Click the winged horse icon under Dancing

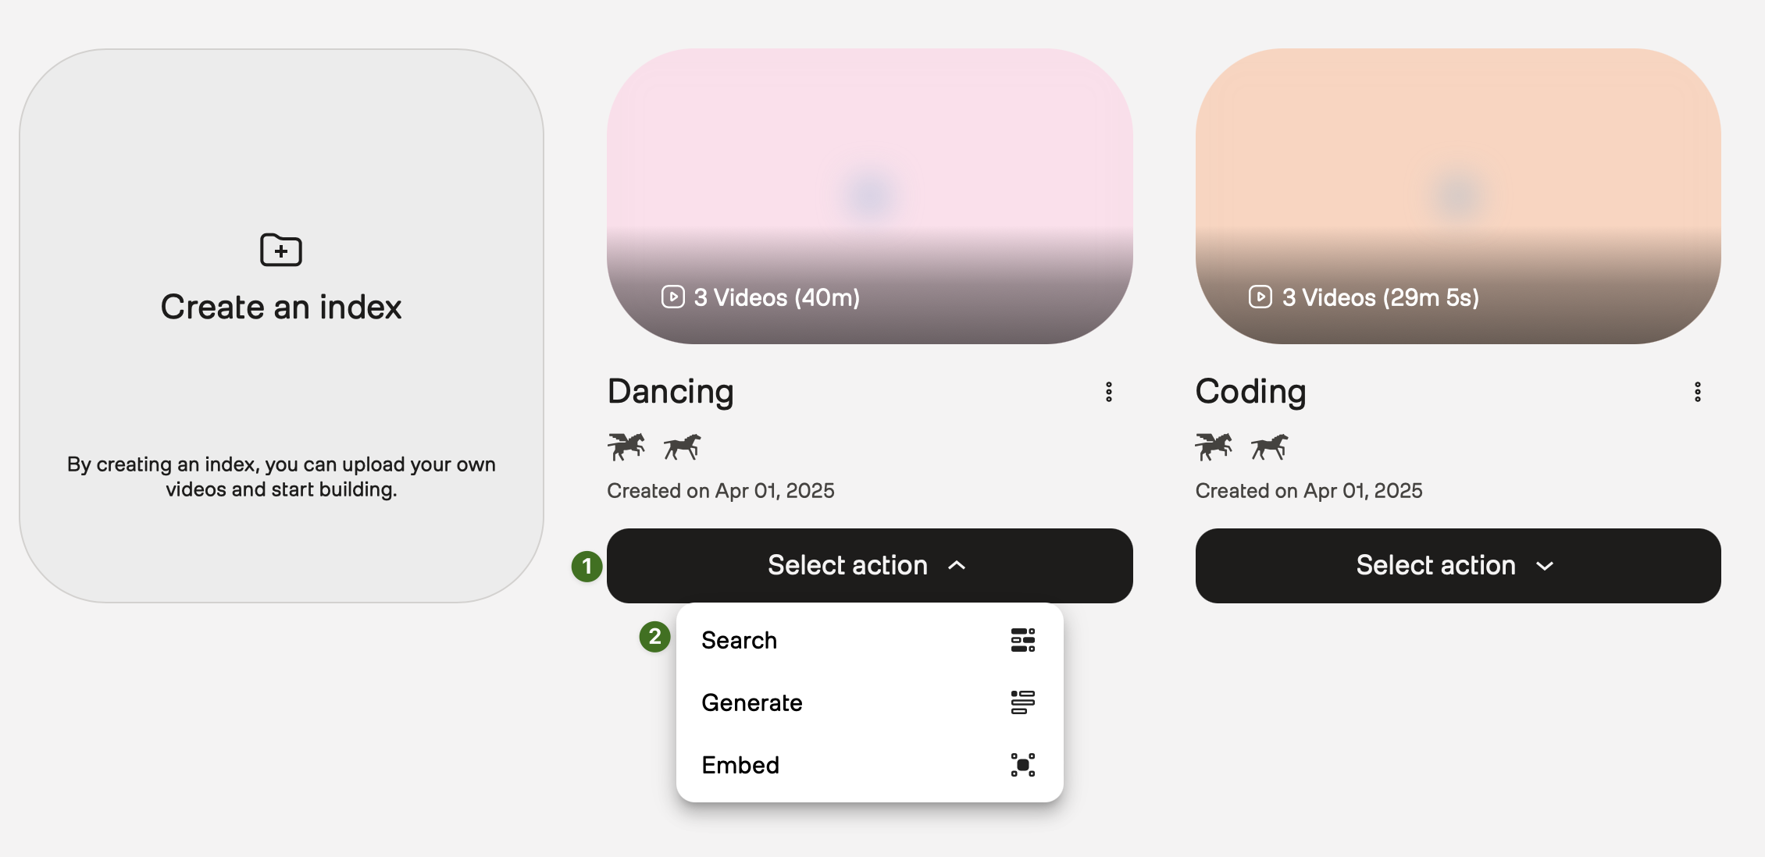626,446
